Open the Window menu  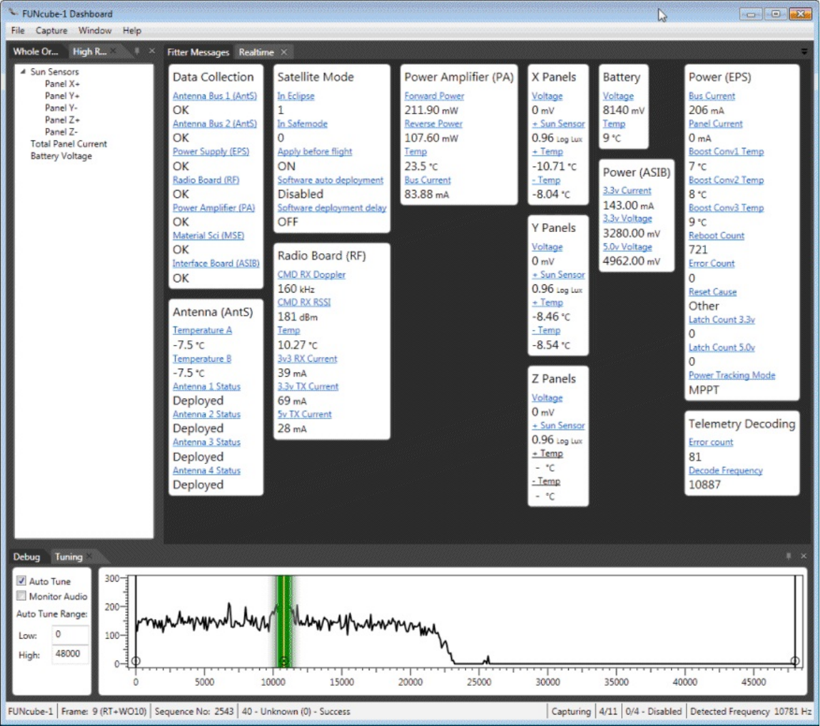coord(95,31)
